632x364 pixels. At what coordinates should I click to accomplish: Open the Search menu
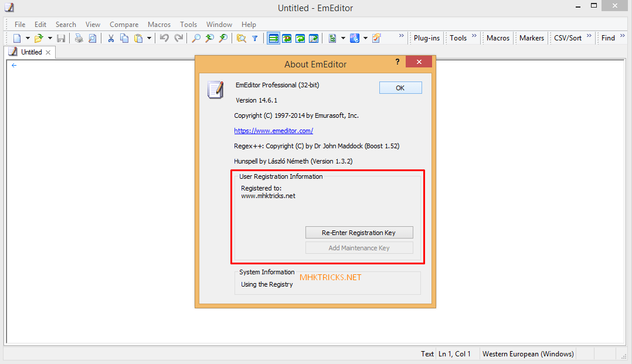[66, 25]
